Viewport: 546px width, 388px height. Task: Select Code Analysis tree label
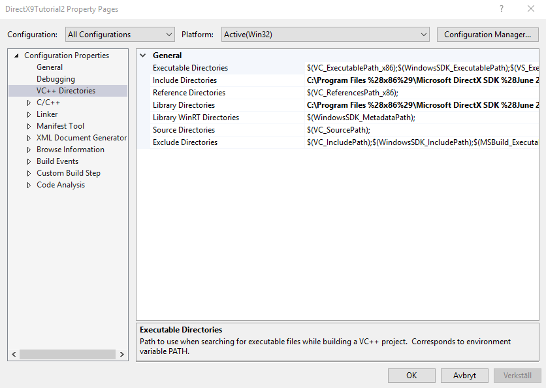61,185
